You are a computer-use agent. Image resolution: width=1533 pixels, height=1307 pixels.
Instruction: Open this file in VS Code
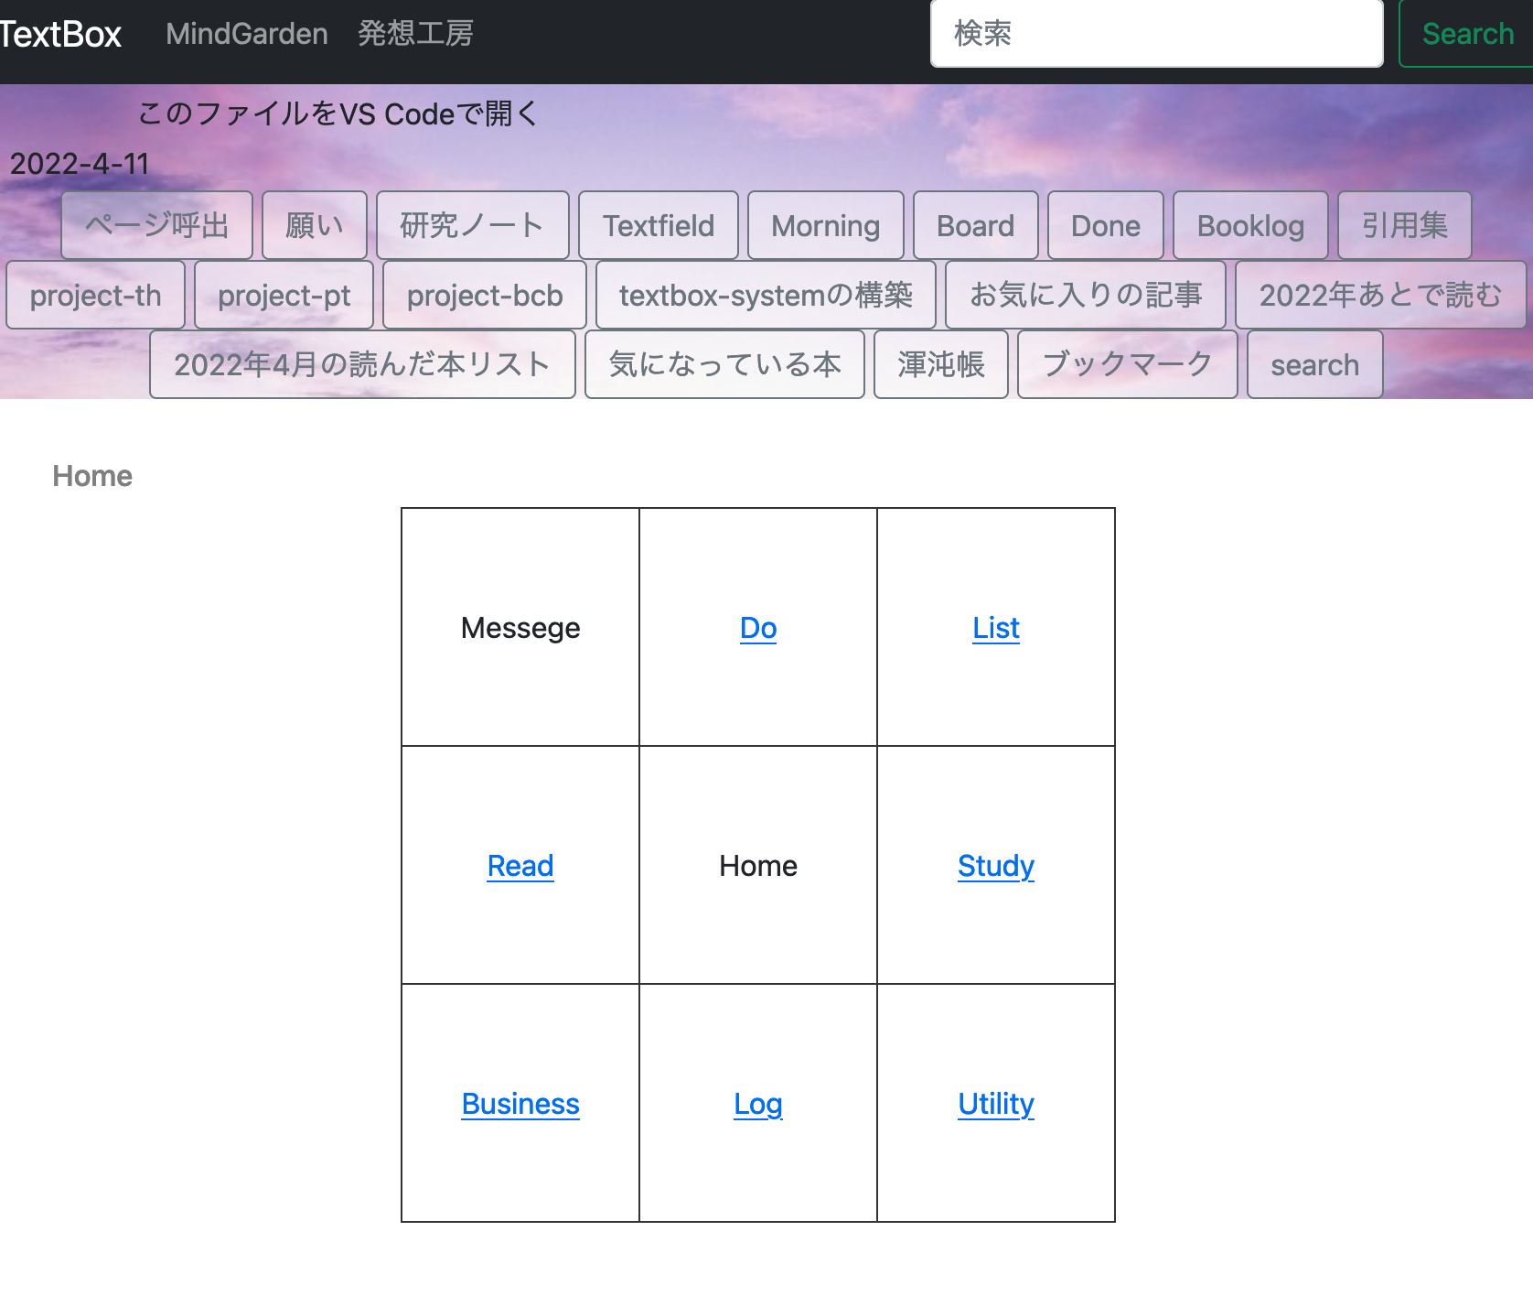click(x=337, y=113)
